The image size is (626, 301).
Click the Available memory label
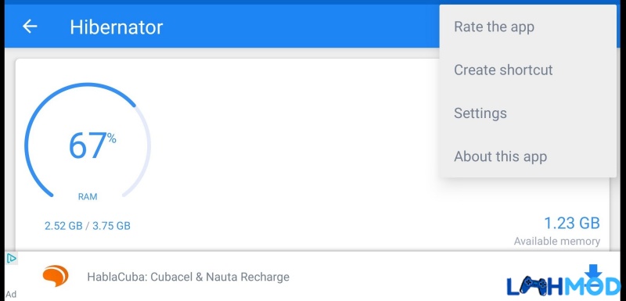click(557, 242)
